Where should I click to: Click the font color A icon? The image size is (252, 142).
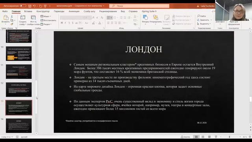100,23
